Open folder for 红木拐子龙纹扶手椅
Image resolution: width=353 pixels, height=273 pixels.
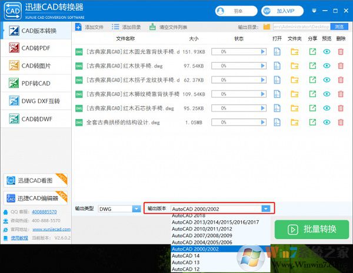[295, 80]
